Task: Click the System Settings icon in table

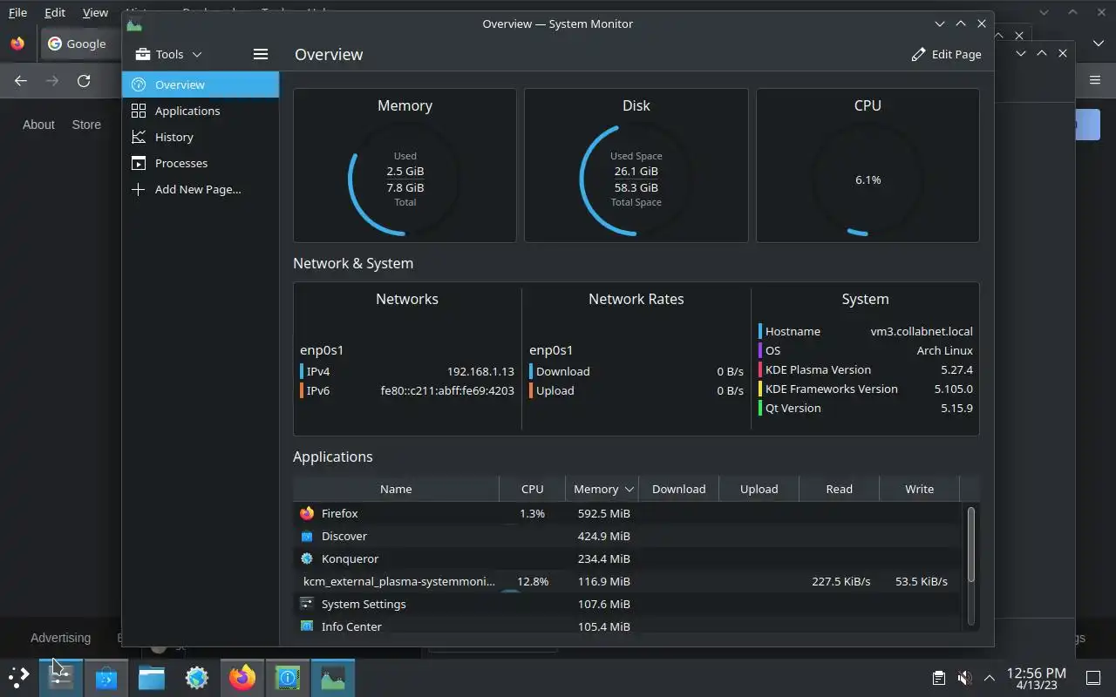Action: pyautogui.click(x=307, y=604)
